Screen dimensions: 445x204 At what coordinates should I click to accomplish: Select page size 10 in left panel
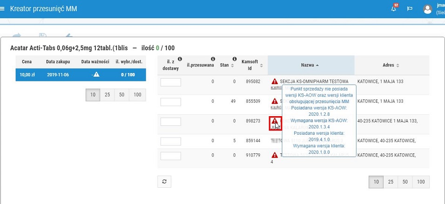[x=93, y=95]
